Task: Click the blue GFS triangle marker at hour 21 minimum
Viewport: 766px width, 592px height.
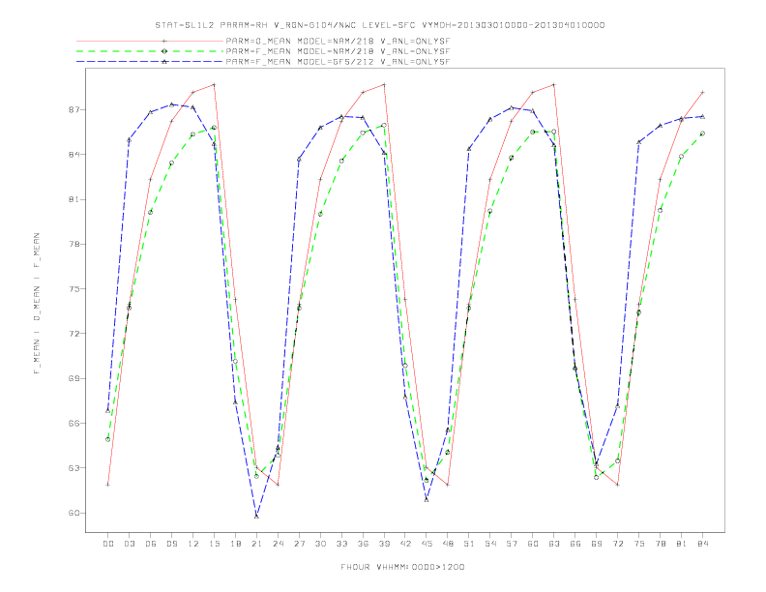Action: (x=256, y=517)
